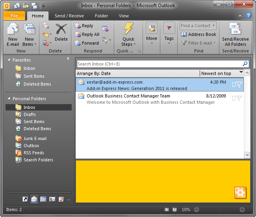Switch to the Send / Receive tab

pyautogui.click(x=69, y=16)
